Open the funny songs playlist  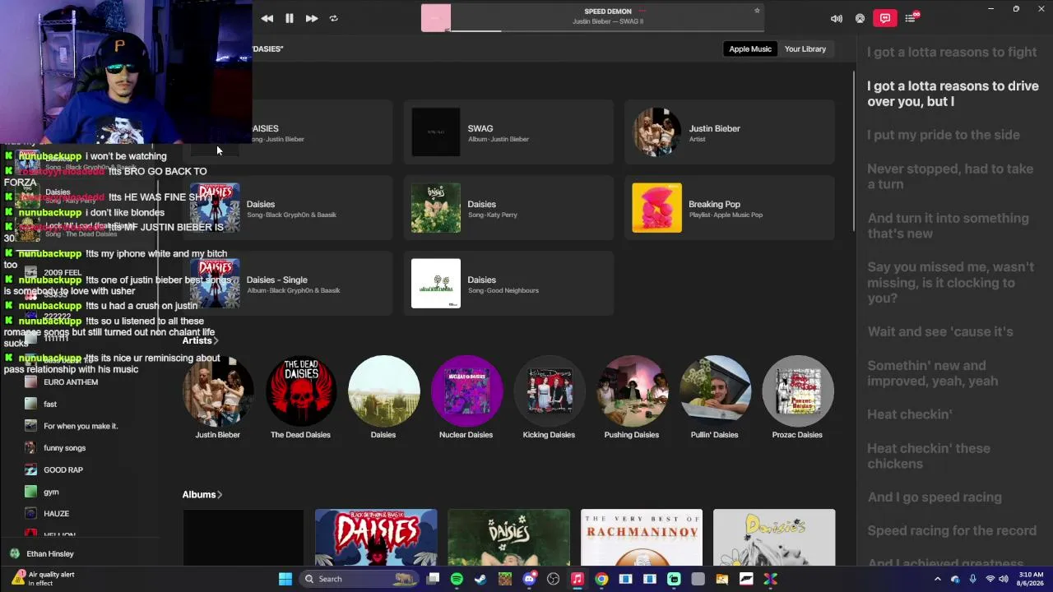click(64, 448)
